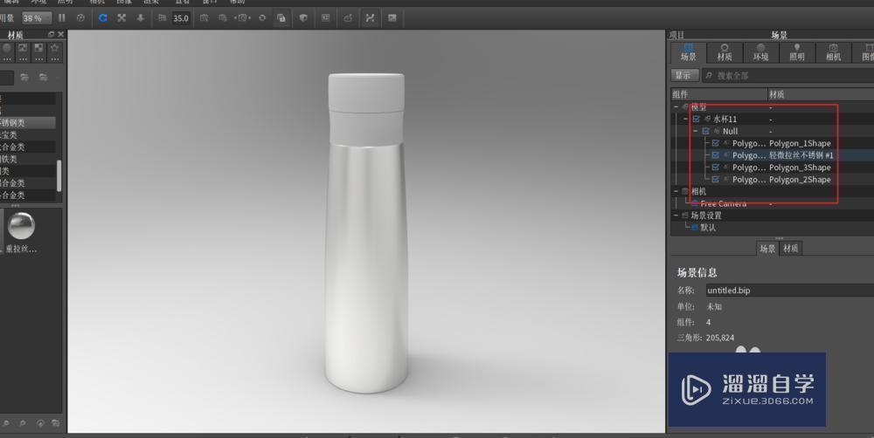Select the lower 场景 sub-tab

click(x=767, y=249)
